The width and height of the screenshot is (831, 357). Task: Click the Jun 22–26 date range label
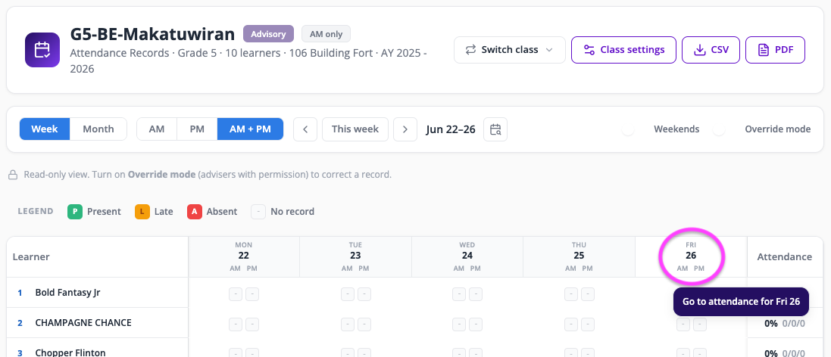coord(451,129)
